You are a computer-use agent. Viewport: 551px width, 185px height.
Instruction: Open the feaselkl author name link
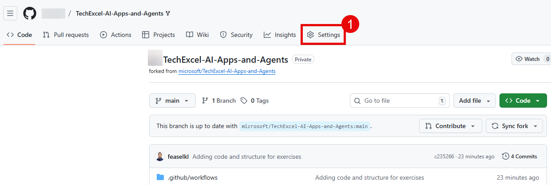(x=178, y=157)
